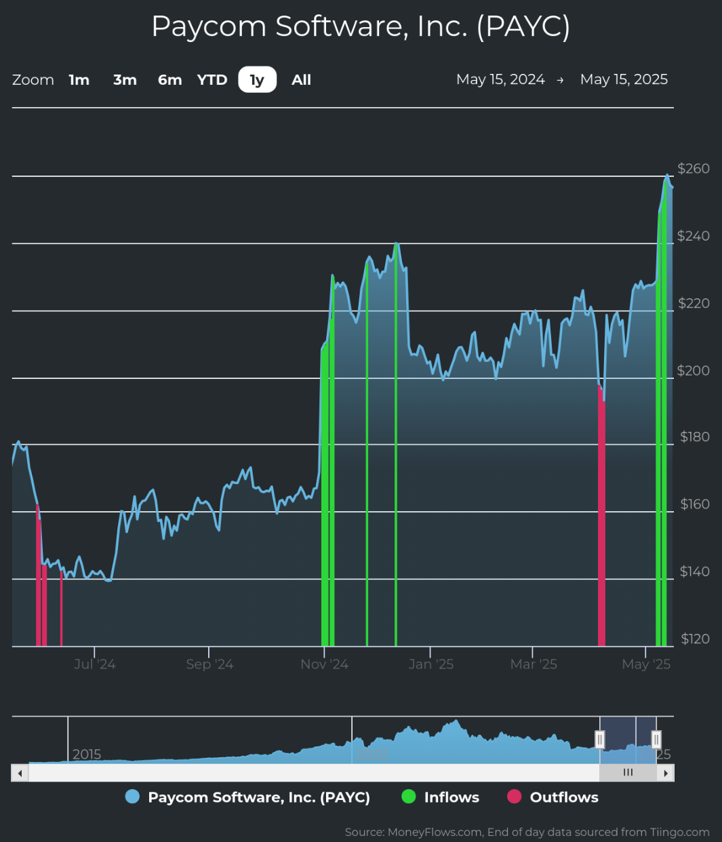The width and height of the screenshot is (722, 842).
Task: Select the 1m zoom range
Action: pos(79,80)
